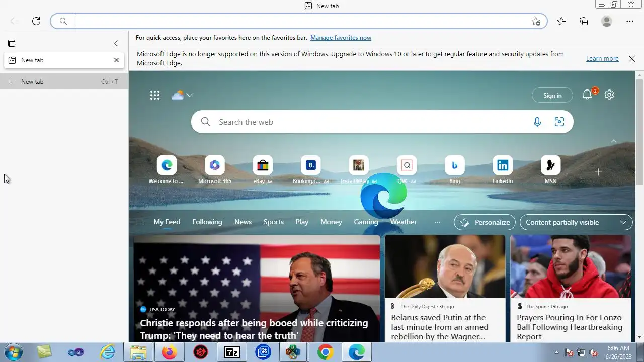Open page settings gear icon
This screenshot has height=362, width=644.
tap(609, 95)
